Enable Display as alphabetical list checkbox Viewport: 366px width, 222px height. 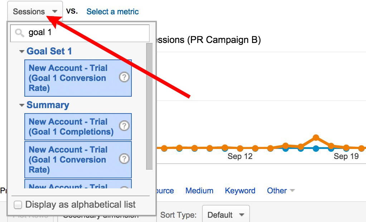point(18,205)
